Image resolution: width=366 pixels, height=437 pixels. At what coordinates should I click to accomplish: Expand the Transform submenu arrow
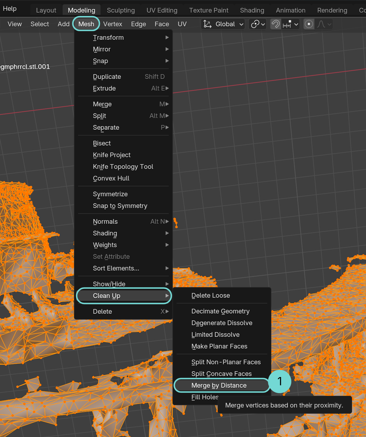click(x=167, y=37)
